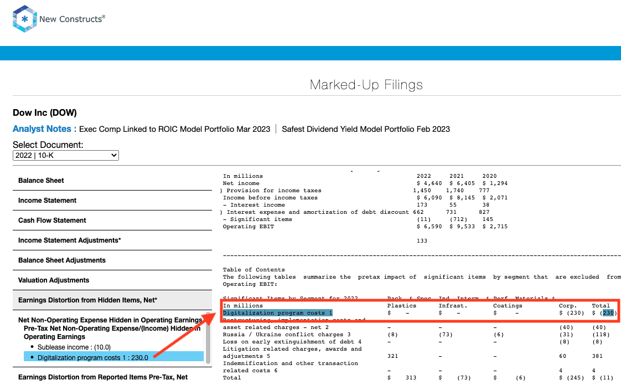Open the Balance Sheet Adjustments section
Viewport: 621px width, 385px height.
click(x=112, y=260)
